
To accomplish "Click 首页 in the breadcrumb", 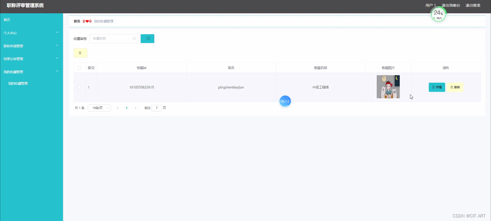I will (77, 21).
